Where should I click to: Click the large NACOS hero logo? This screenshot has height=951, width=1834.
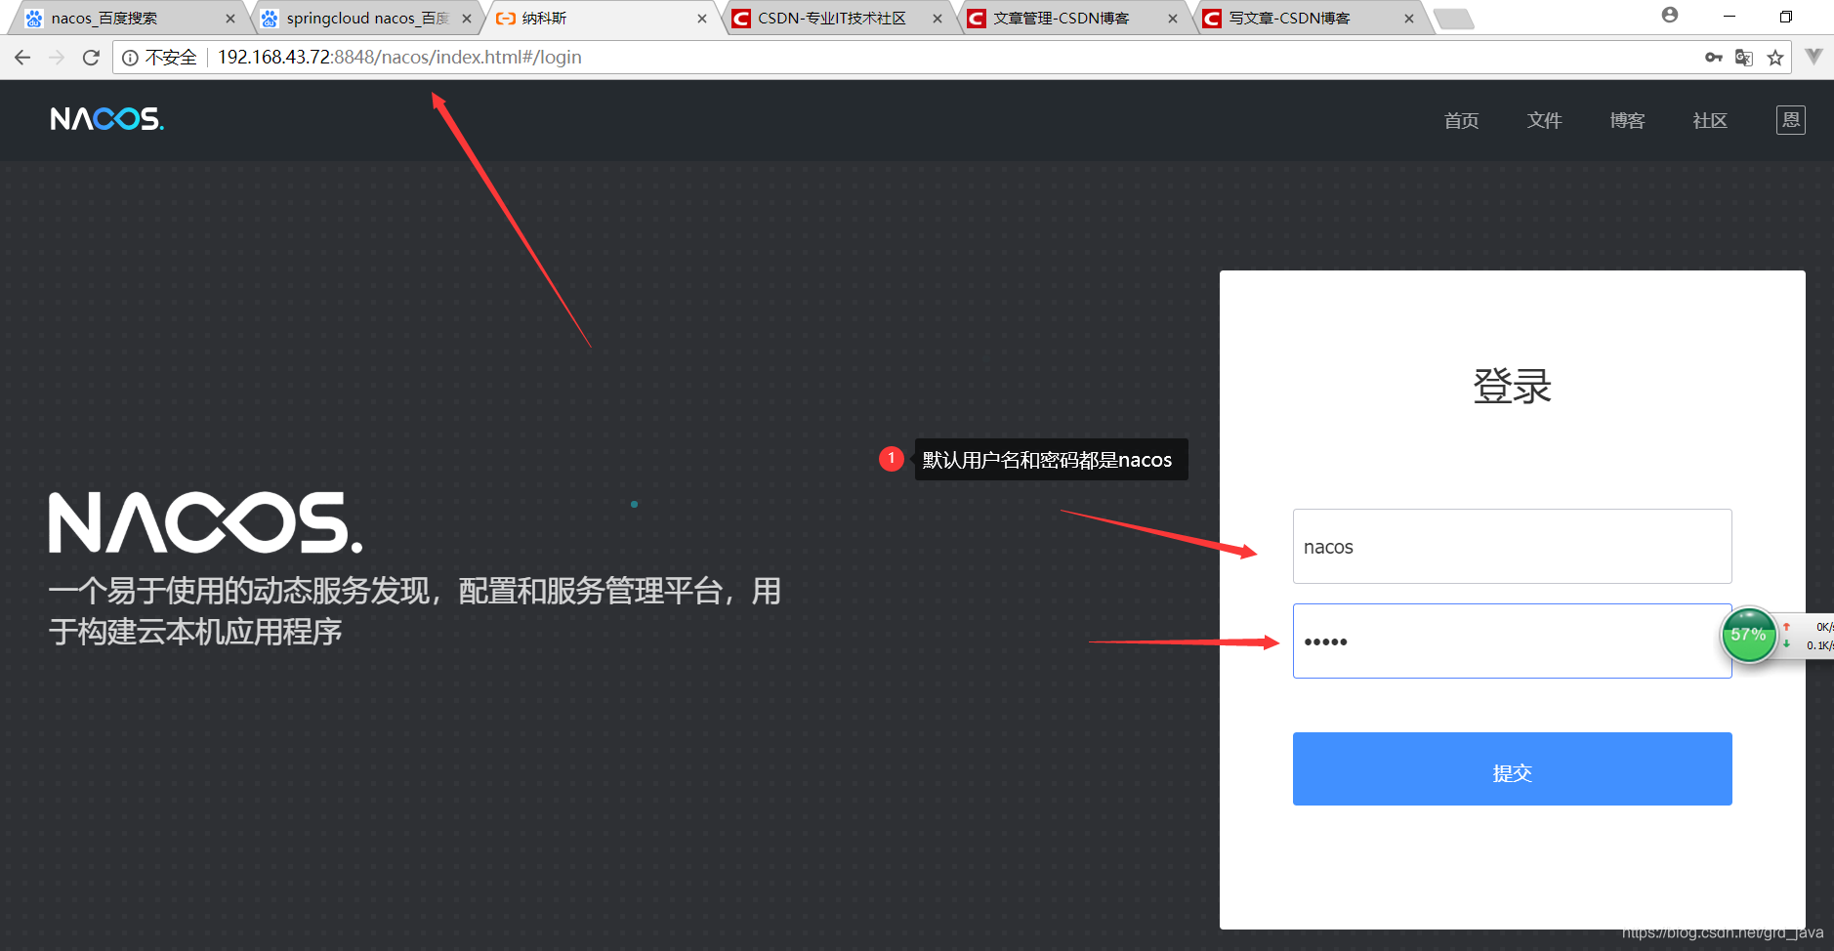206,522
